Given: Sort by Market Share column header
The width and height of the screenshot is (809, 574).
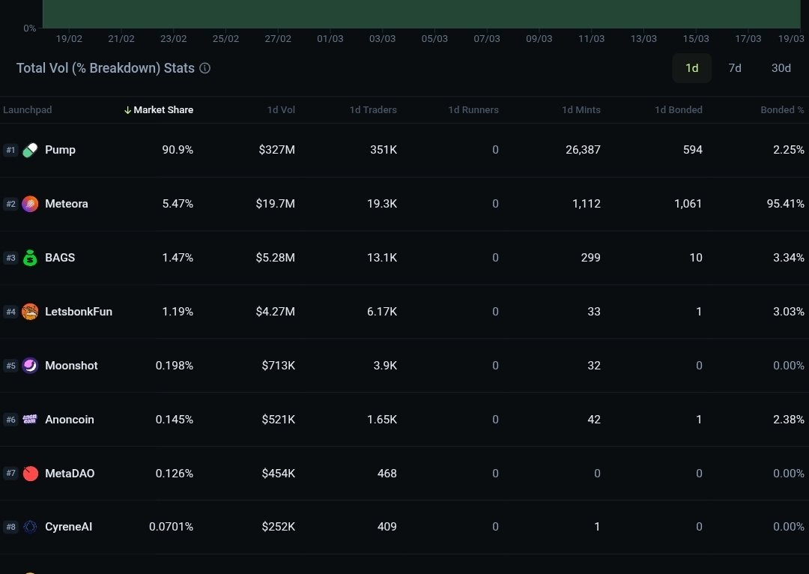Looking at the screenshot, I should coord(163,110).
